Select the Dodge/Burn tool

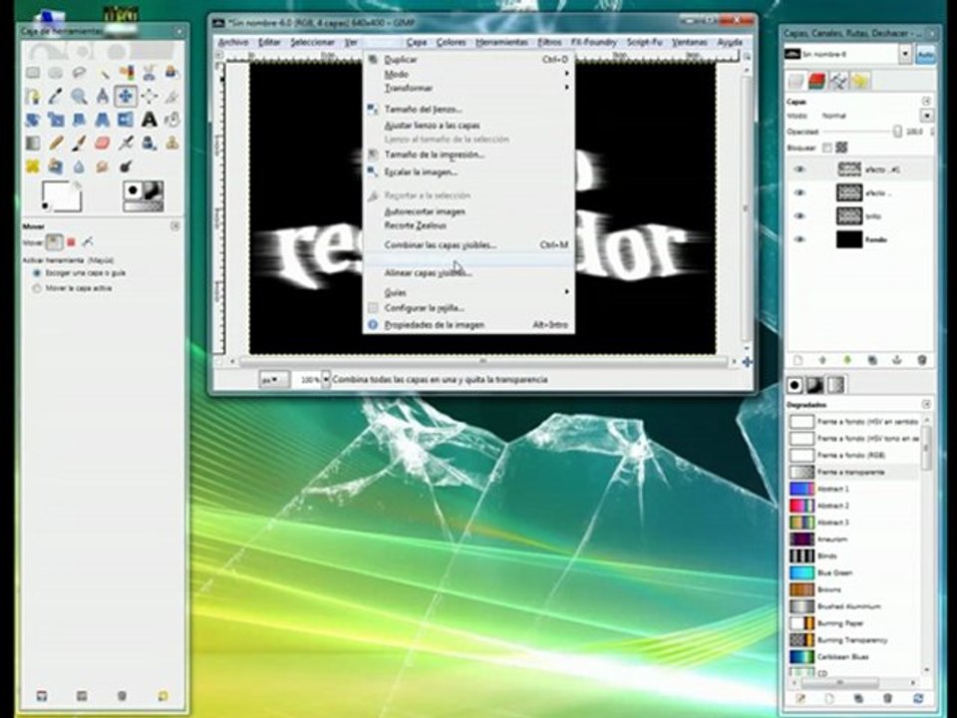pos(126,167)
